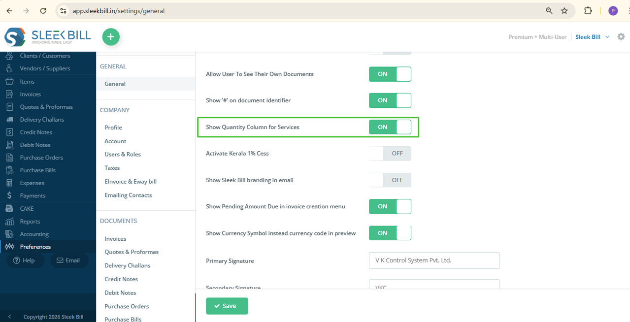
Task: Click the Quotes & Proformas sidebar icon
Action: [9, 107]
